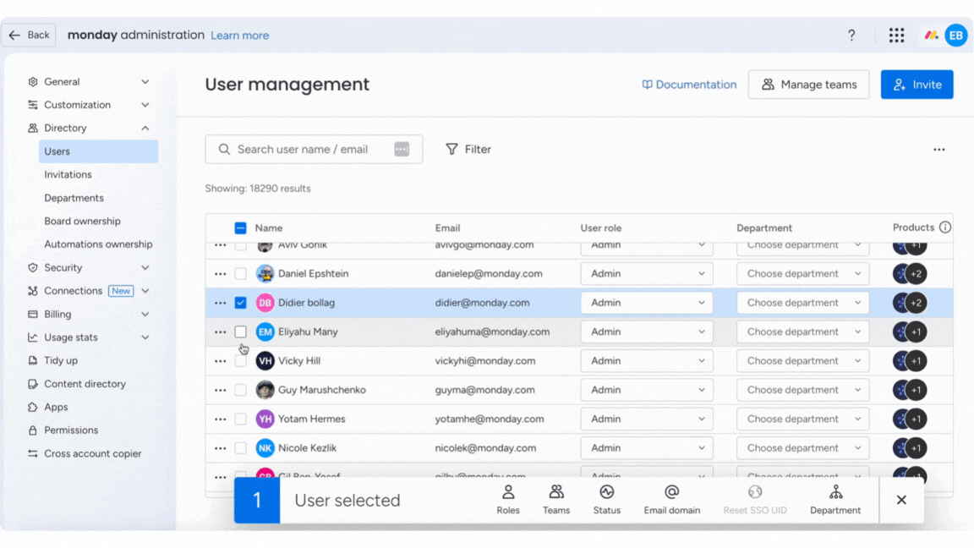Open the Learn more link

pyautogui.click(x=240, y=36)
